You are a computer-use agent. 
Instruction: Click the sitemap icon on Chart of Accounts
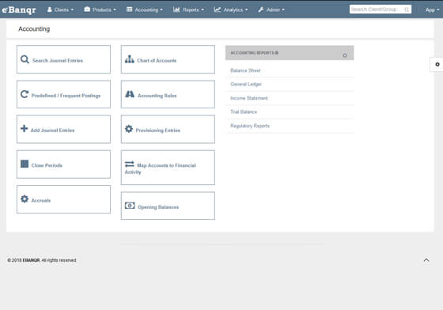pyautogui.click(x=130, y=59)
